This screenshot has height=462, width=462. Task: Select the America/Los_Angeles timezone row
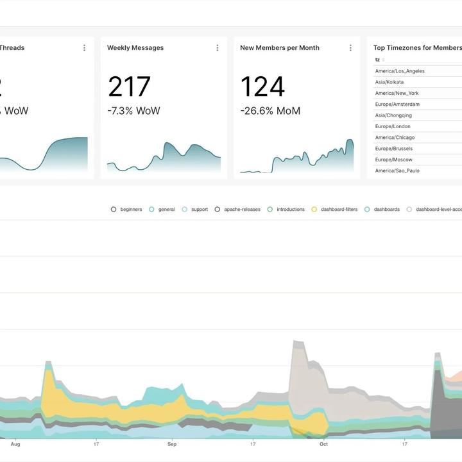pos(418,71)
